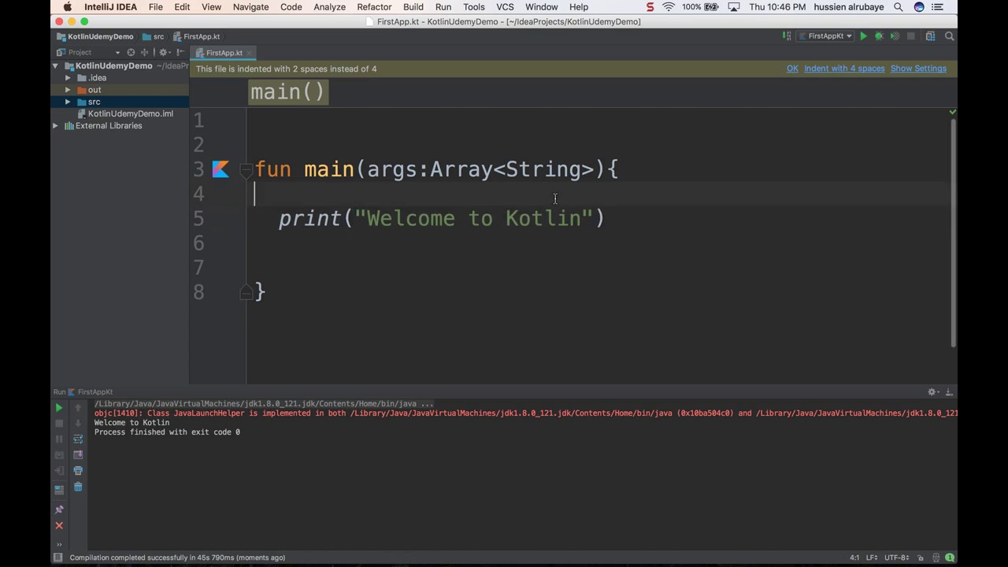The image size is (1008, 567).
Task: Click the green inspection checkmark indicator
Action: [x=952, y=113]
